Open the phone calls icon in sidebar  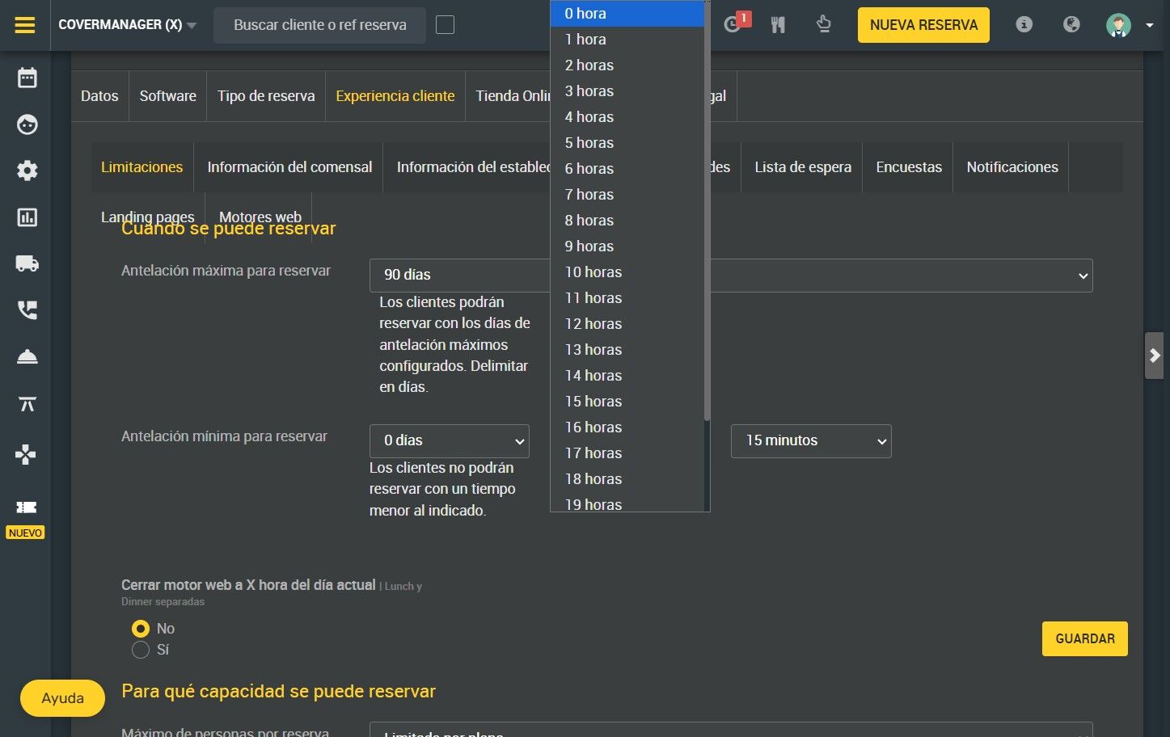point(27,310)
